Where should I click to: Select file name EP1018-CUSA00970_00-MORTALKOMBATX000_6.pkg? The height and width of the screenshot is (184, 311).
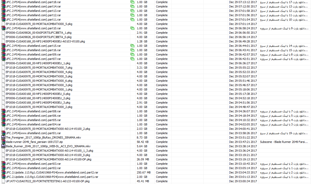click(x=39, y=81)
